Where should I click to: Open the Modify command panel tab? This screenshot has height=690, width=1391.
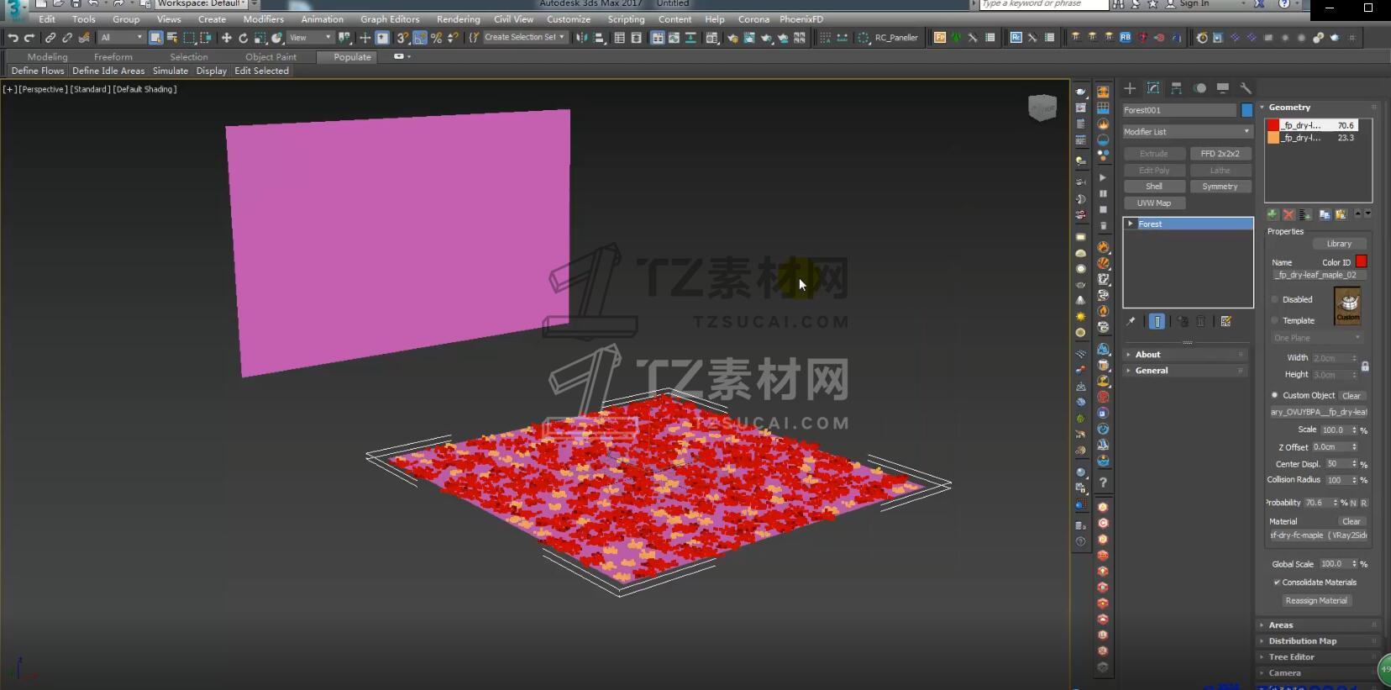point(1153,88)
